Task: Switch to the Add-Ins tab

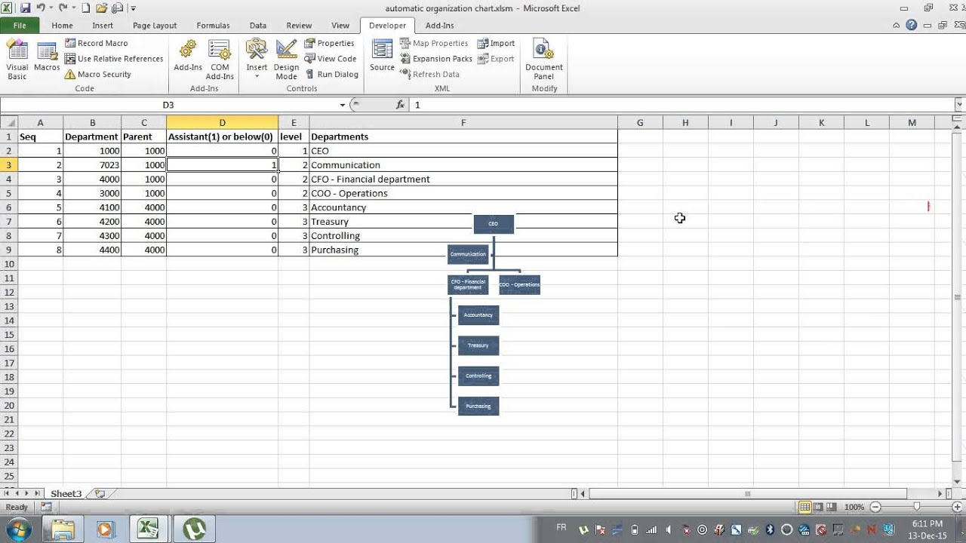Action: (x=439, y=25)
